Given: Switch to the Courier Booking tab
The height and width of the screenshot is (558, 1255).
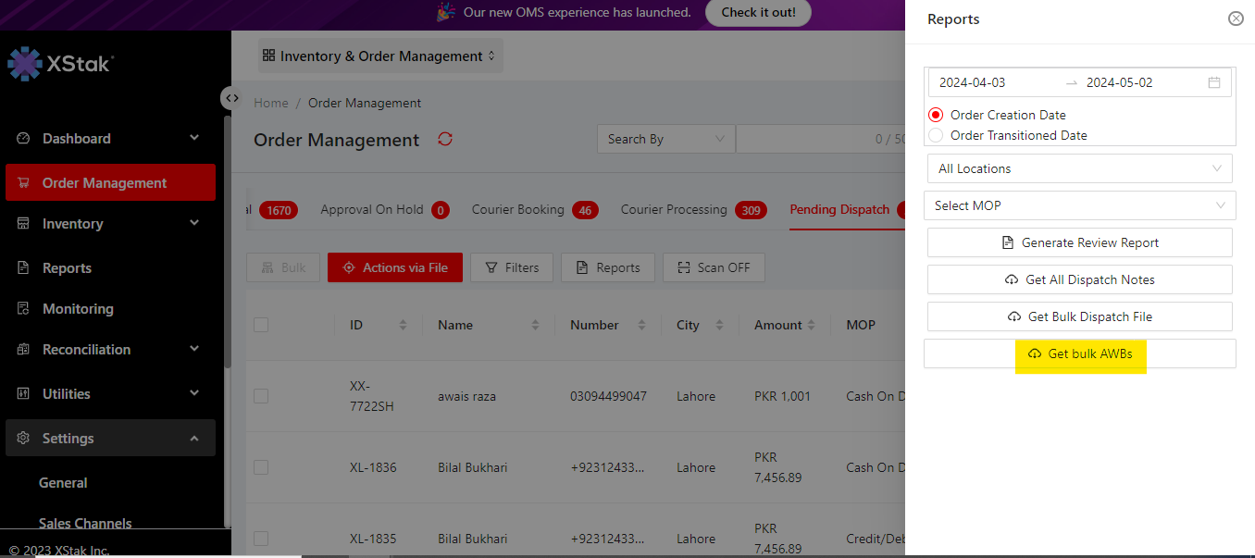Looking at the screenshot, I should click(517, 210).
